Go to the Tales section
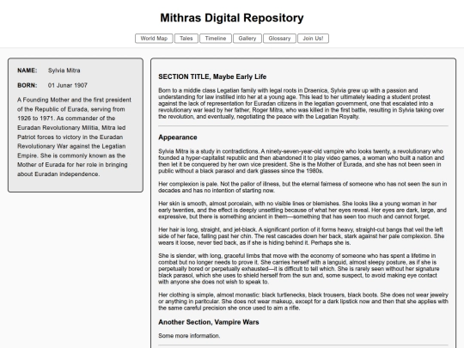The image size is (464, 348). pyautogui.click(x=186, y=39)
